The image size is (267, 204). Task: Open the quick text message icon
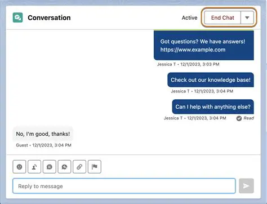click(50, 167)
